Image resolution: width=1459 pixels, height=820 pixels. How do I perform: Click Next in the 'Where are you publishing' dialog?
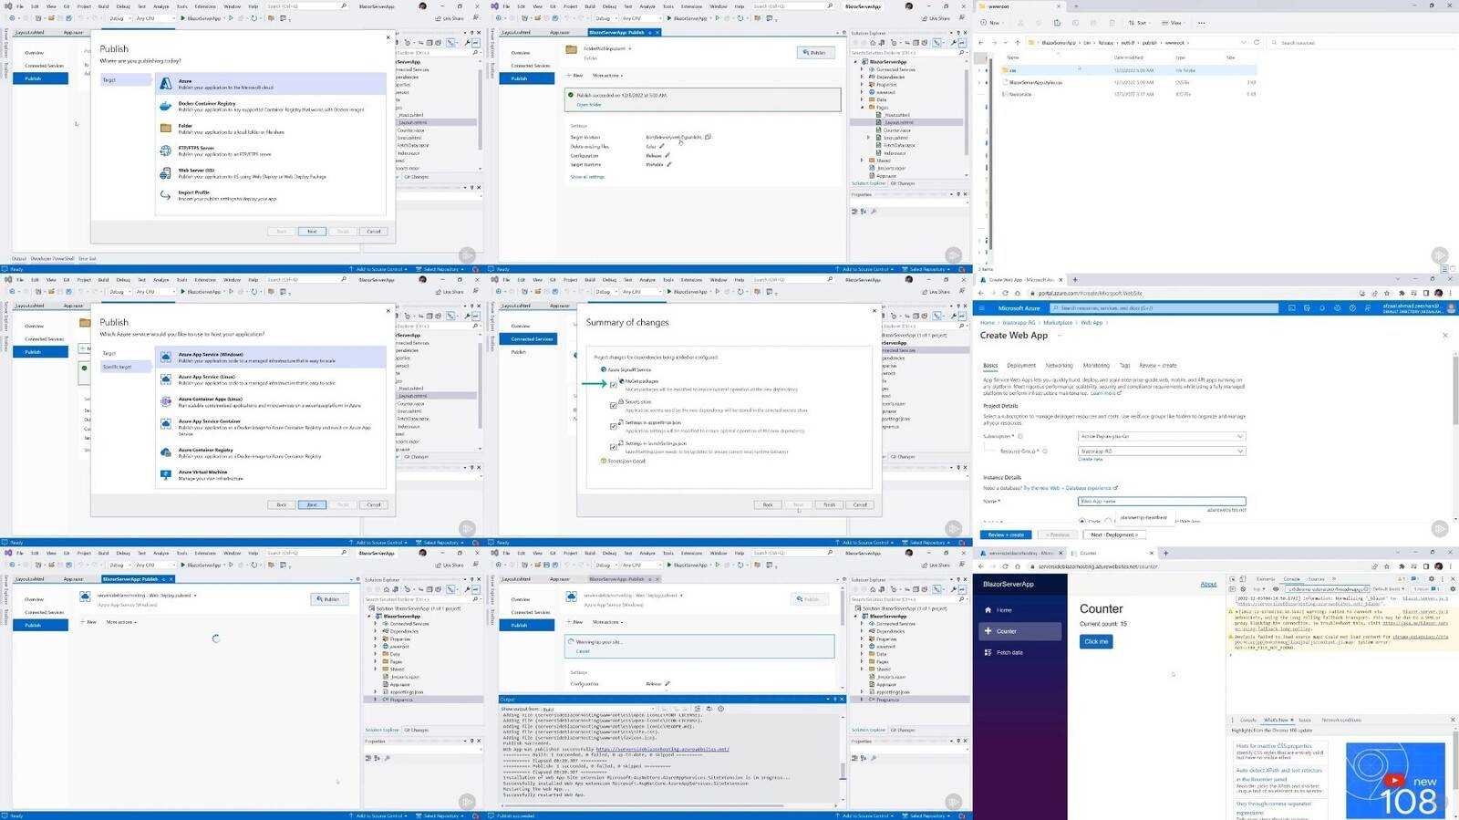[x=312, y=232]
